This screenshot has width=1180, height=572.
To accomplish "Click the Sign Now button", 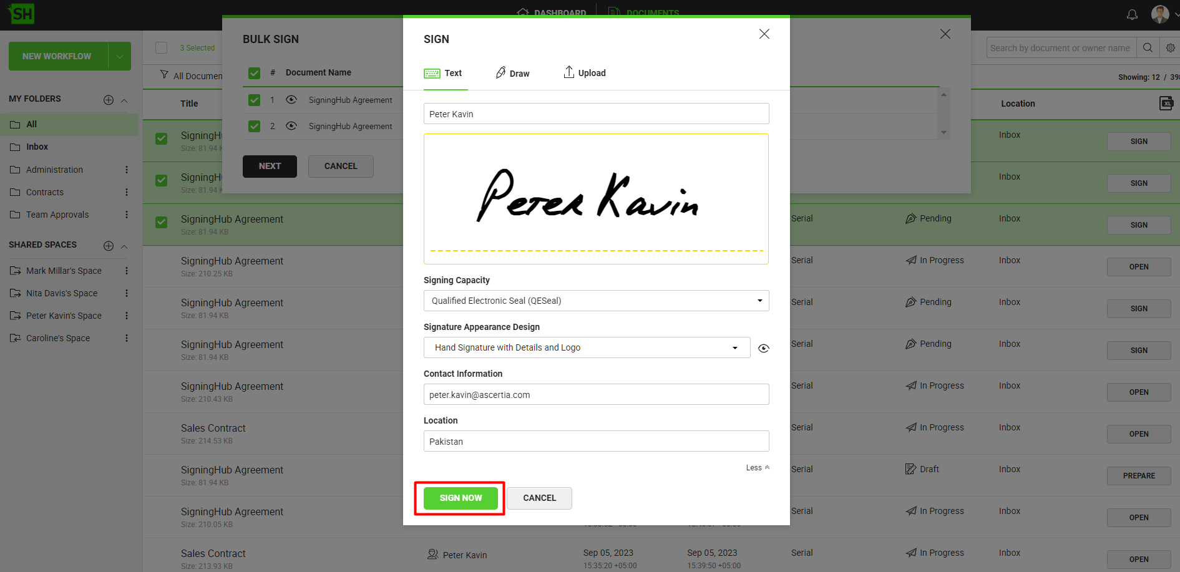I will coord(461,498).
